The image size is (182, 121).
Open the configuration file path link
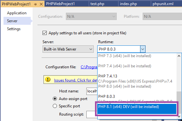tap(89, 67)
